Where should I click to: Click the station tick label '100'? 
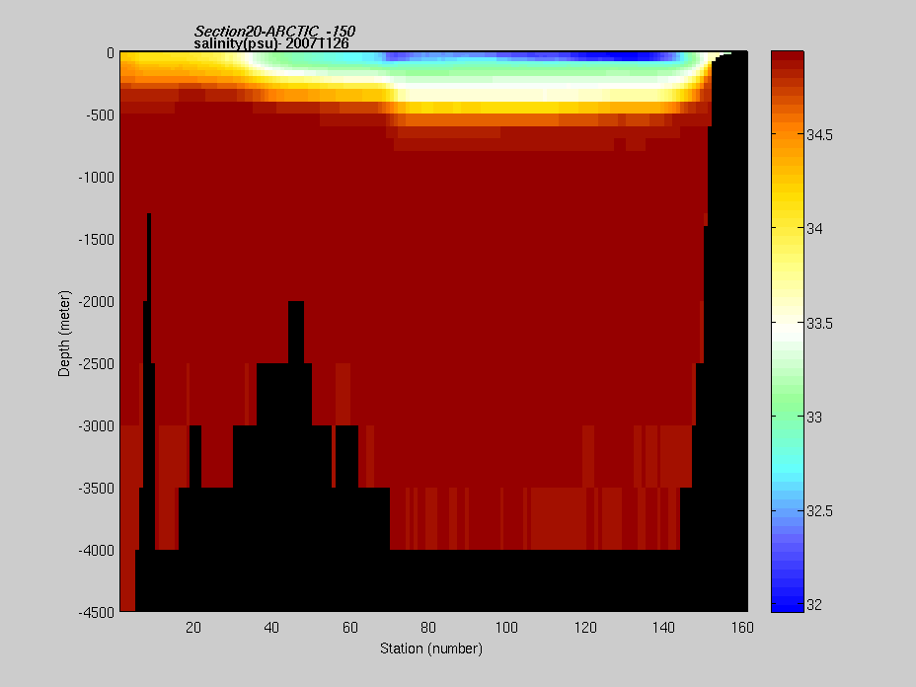(x=506, y=628)
